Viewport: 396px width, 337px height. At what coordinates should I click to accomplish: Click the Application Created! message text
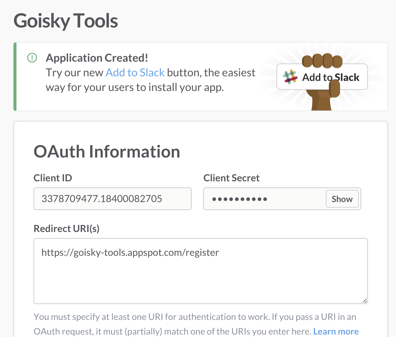pyautogui.click(x=97, y=58)
